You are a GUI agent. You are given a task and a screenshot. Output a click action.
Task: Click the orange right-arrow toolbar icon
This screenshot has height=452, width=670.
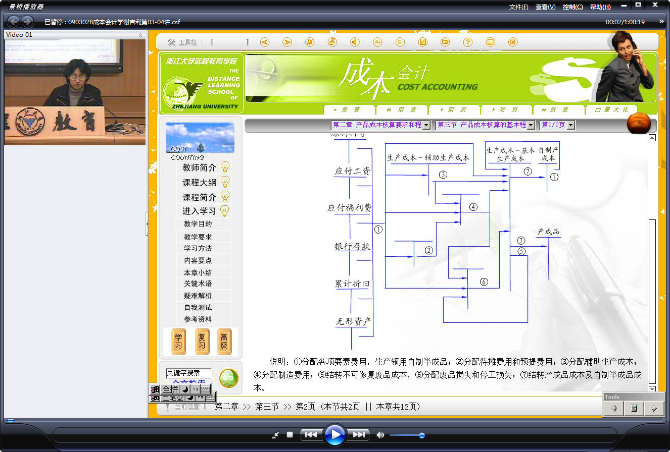pyautogui.click(x=287, y=42)
